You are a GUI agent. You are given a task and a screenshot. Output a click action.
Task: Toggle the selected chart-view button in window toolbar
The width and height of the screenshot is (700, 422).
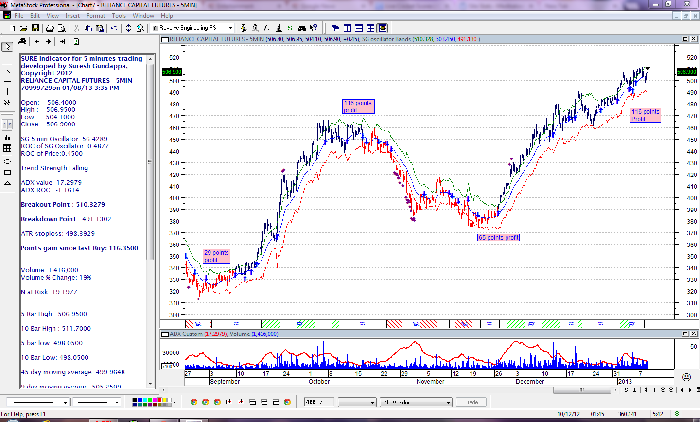pyautogui.click(x=383, y=28)
